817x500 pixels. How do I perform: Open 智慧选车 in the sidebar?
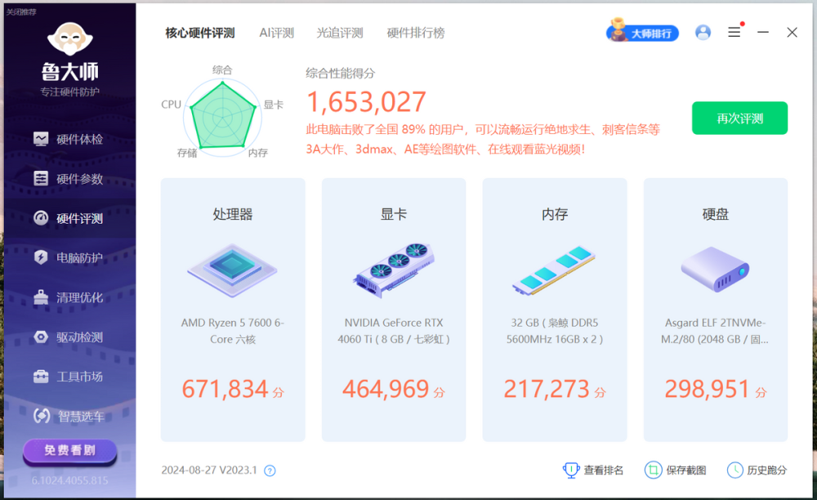click(x=69, y=416)
